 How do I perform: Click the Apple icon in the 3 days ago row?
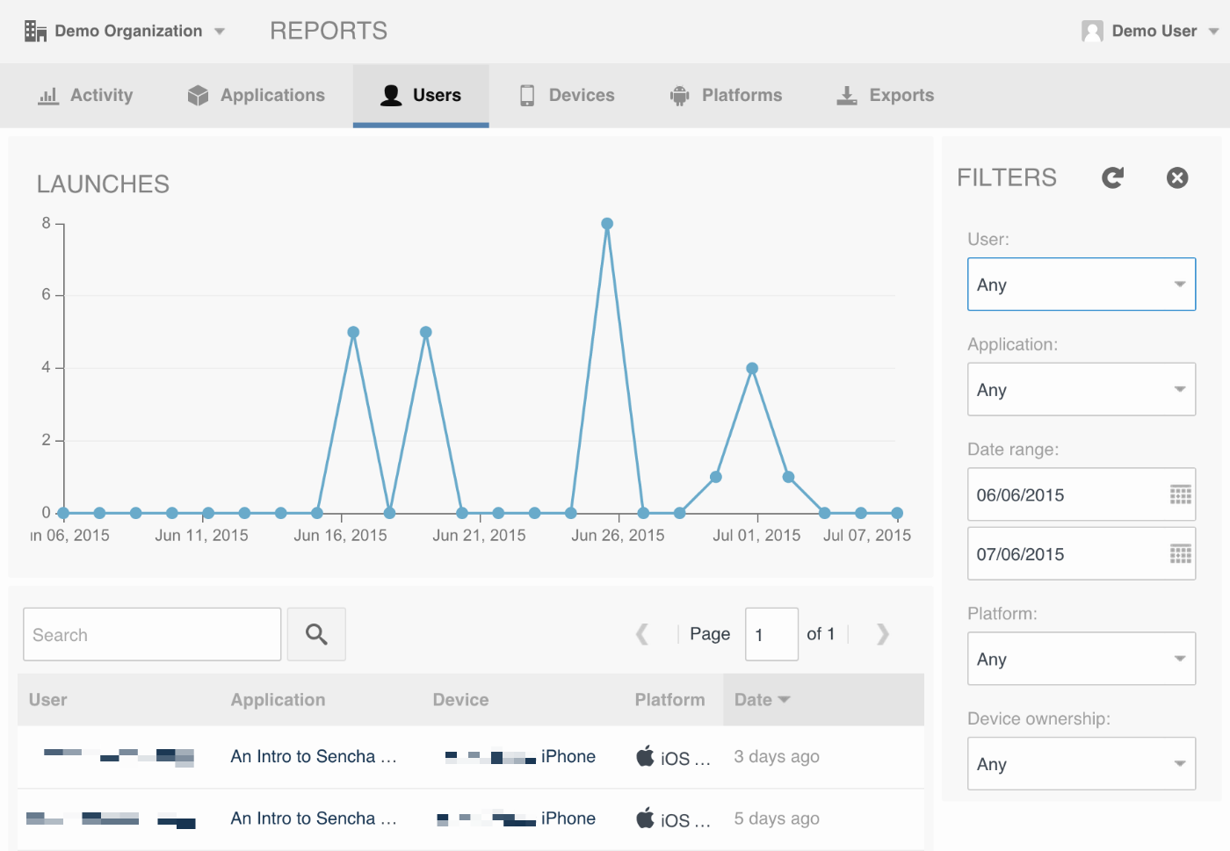(646, 756)
